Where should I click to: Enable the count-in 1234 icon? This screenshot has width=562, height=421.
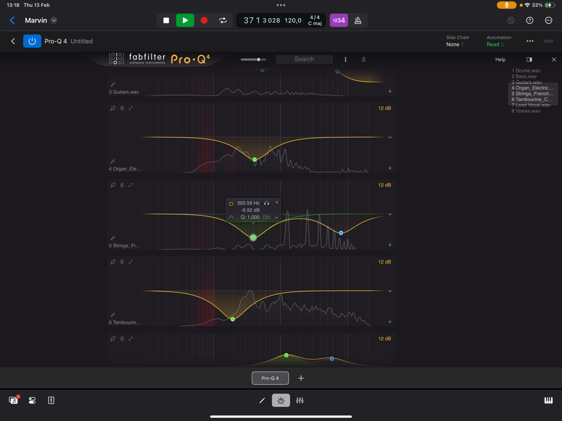point(339,20)
